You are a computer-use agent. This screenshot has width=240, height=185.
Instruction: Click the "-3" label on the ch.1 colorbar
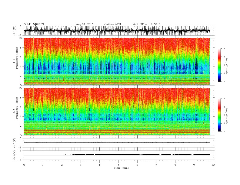[224, 49]
